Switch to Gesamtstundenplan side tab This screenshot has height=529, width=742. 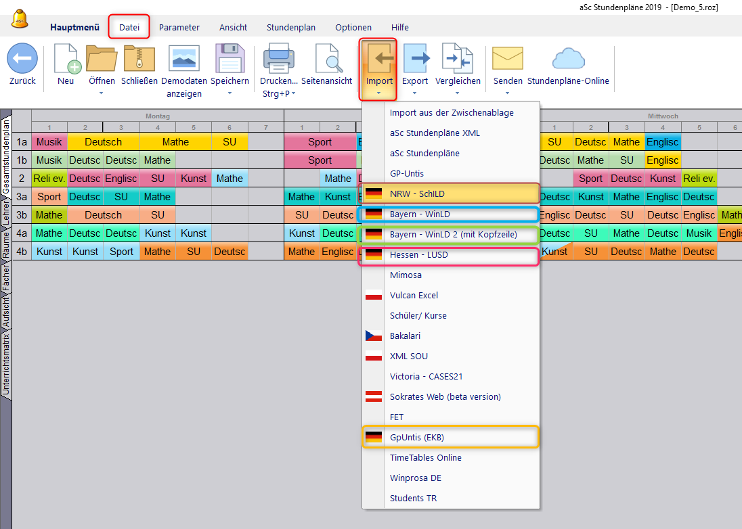(x=5, y=156)
